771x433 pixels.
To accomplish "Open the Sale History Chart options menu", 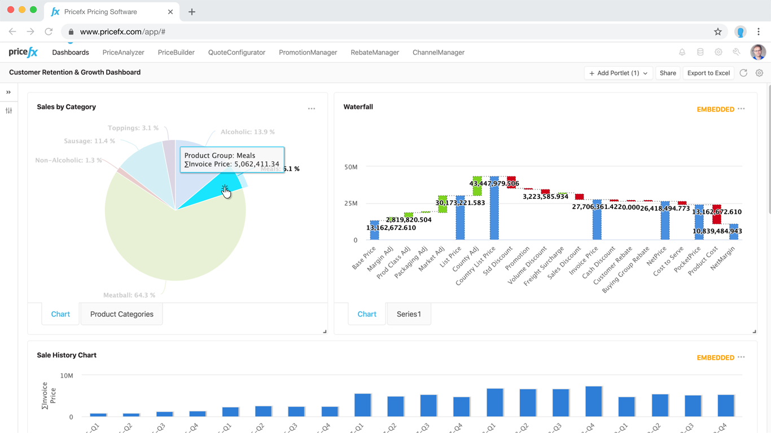I will click(x=741, y=357).
